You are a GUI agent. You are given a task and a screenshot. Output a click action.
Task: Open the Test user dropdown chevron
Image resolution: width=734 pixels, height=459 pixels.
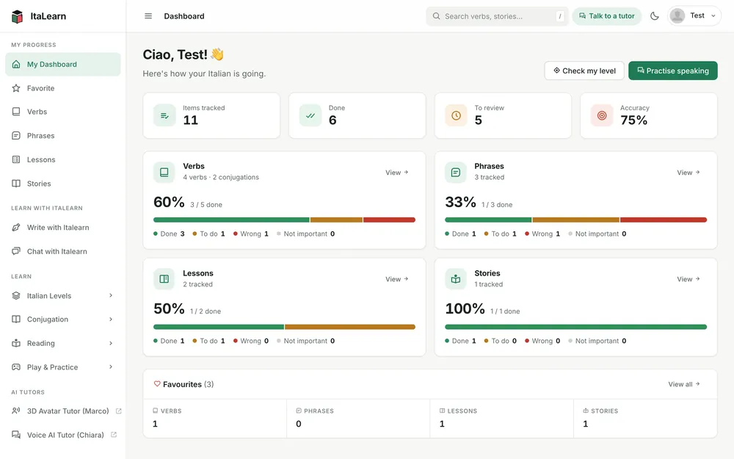713,16
